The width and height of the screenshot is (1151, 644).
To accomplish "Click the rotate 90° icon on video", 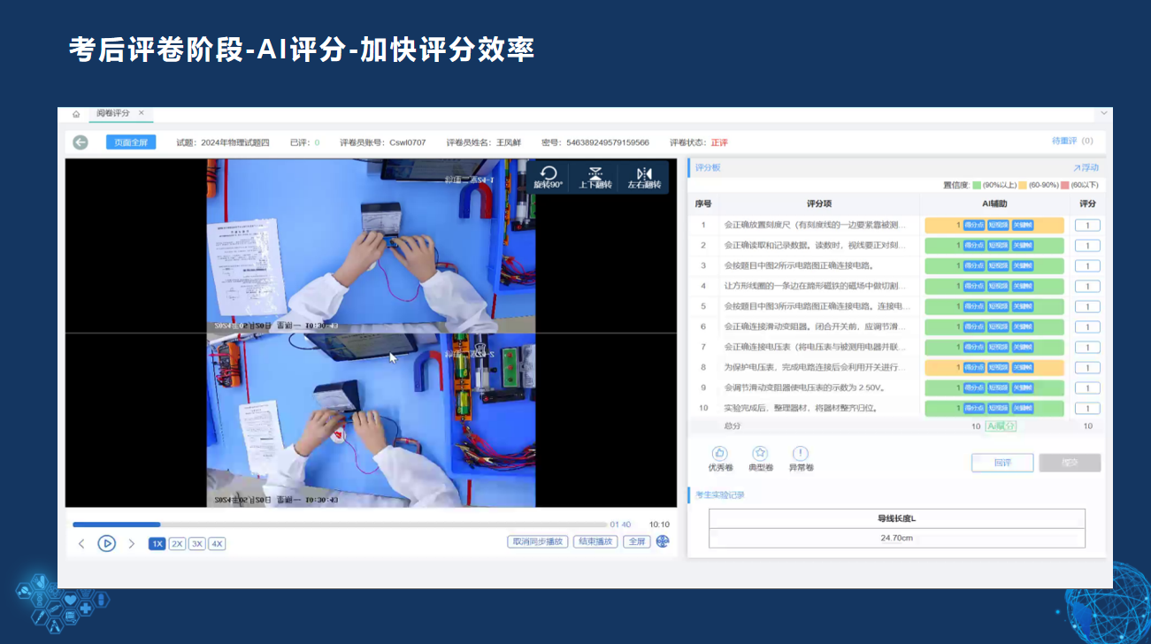I will click(548, 174).
